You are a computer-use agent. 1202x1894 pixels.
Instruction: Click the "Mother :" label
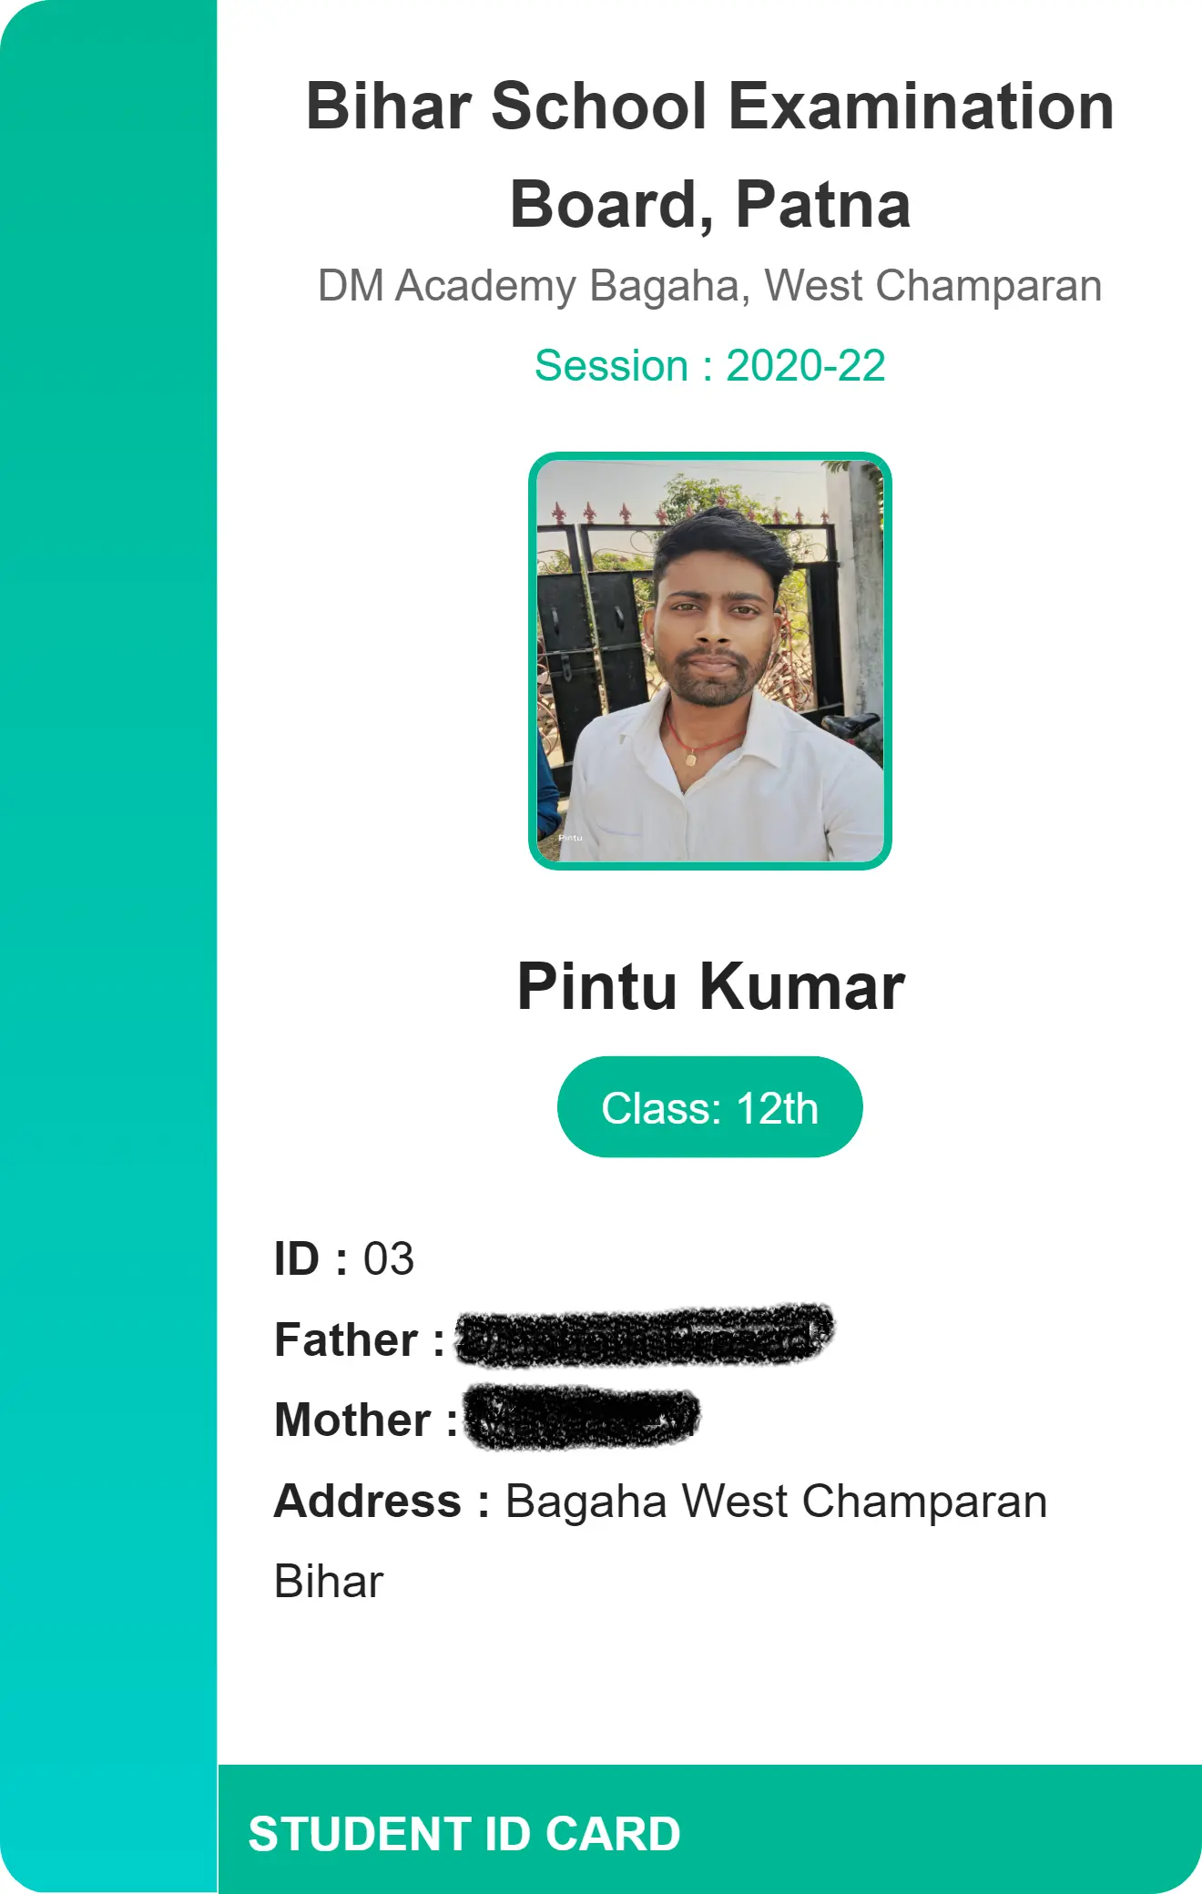click(x=365, y=1420)
